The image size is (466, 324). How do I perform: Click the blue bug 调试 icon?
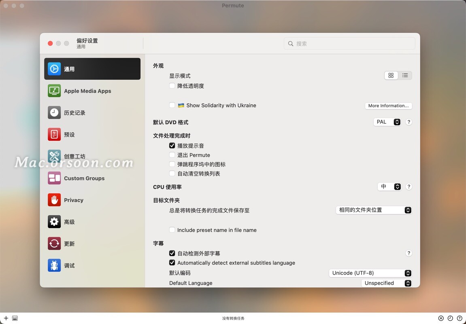point(54,265)
